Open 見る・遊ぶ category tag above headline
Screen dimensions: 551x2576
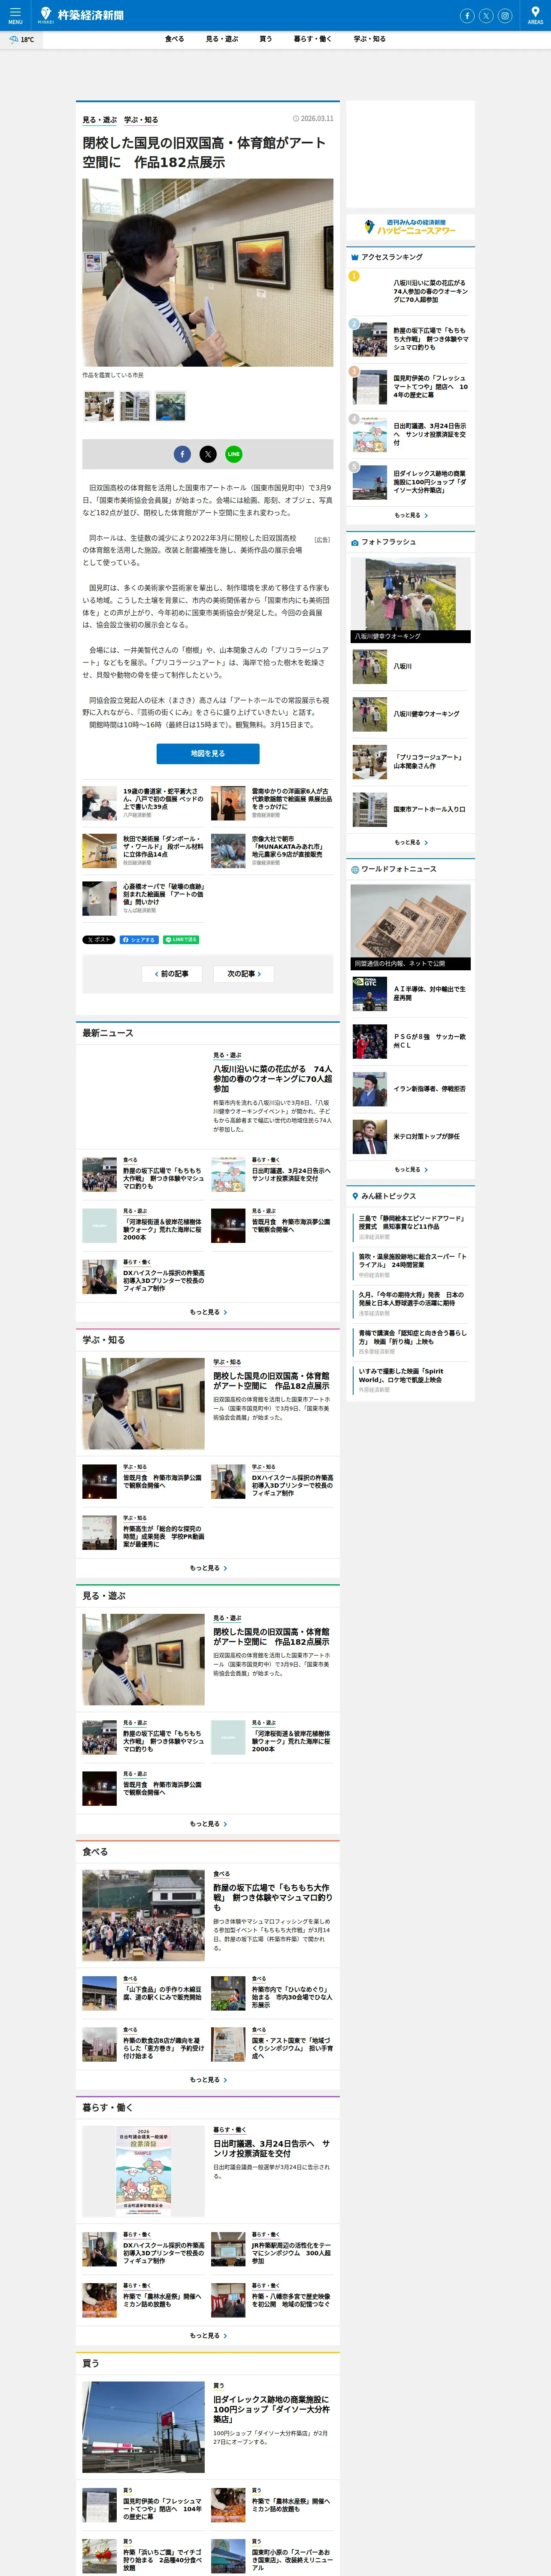pyautogui.click(x=100, y=120)
